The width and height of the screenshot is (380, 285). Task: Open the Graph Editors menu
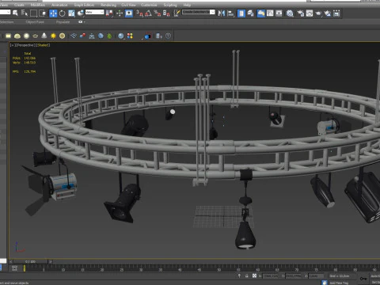[84, 5]
